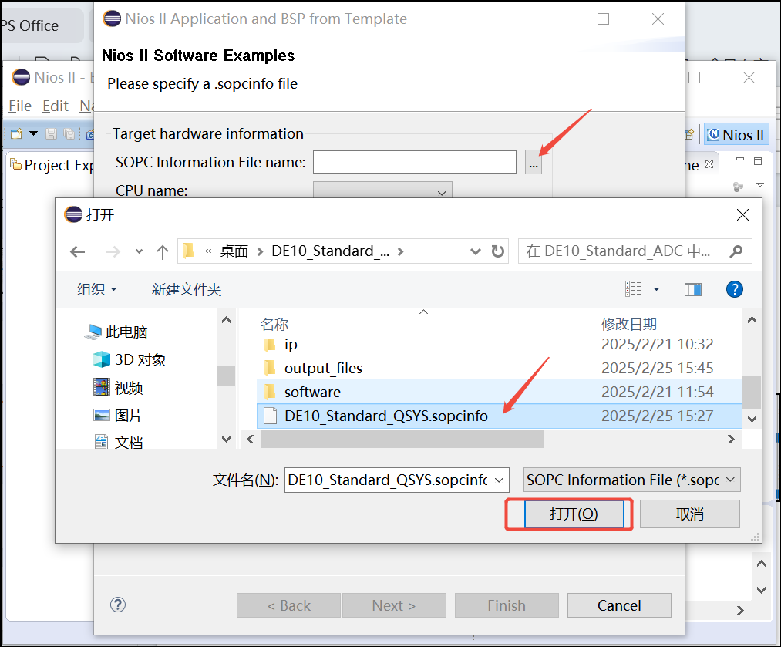
Task: Click the browse (...) button for SOPC file
Action: tap(533, 163)
